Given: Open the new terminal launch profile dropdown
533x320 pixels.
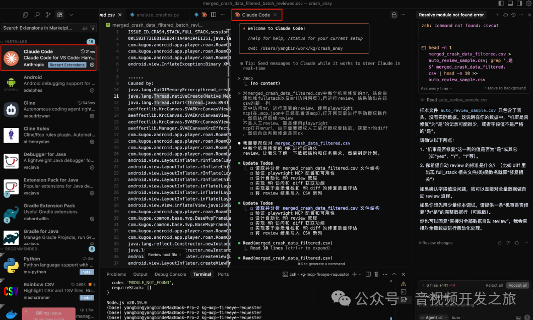Looking at the screenshot, I should 360,275.
